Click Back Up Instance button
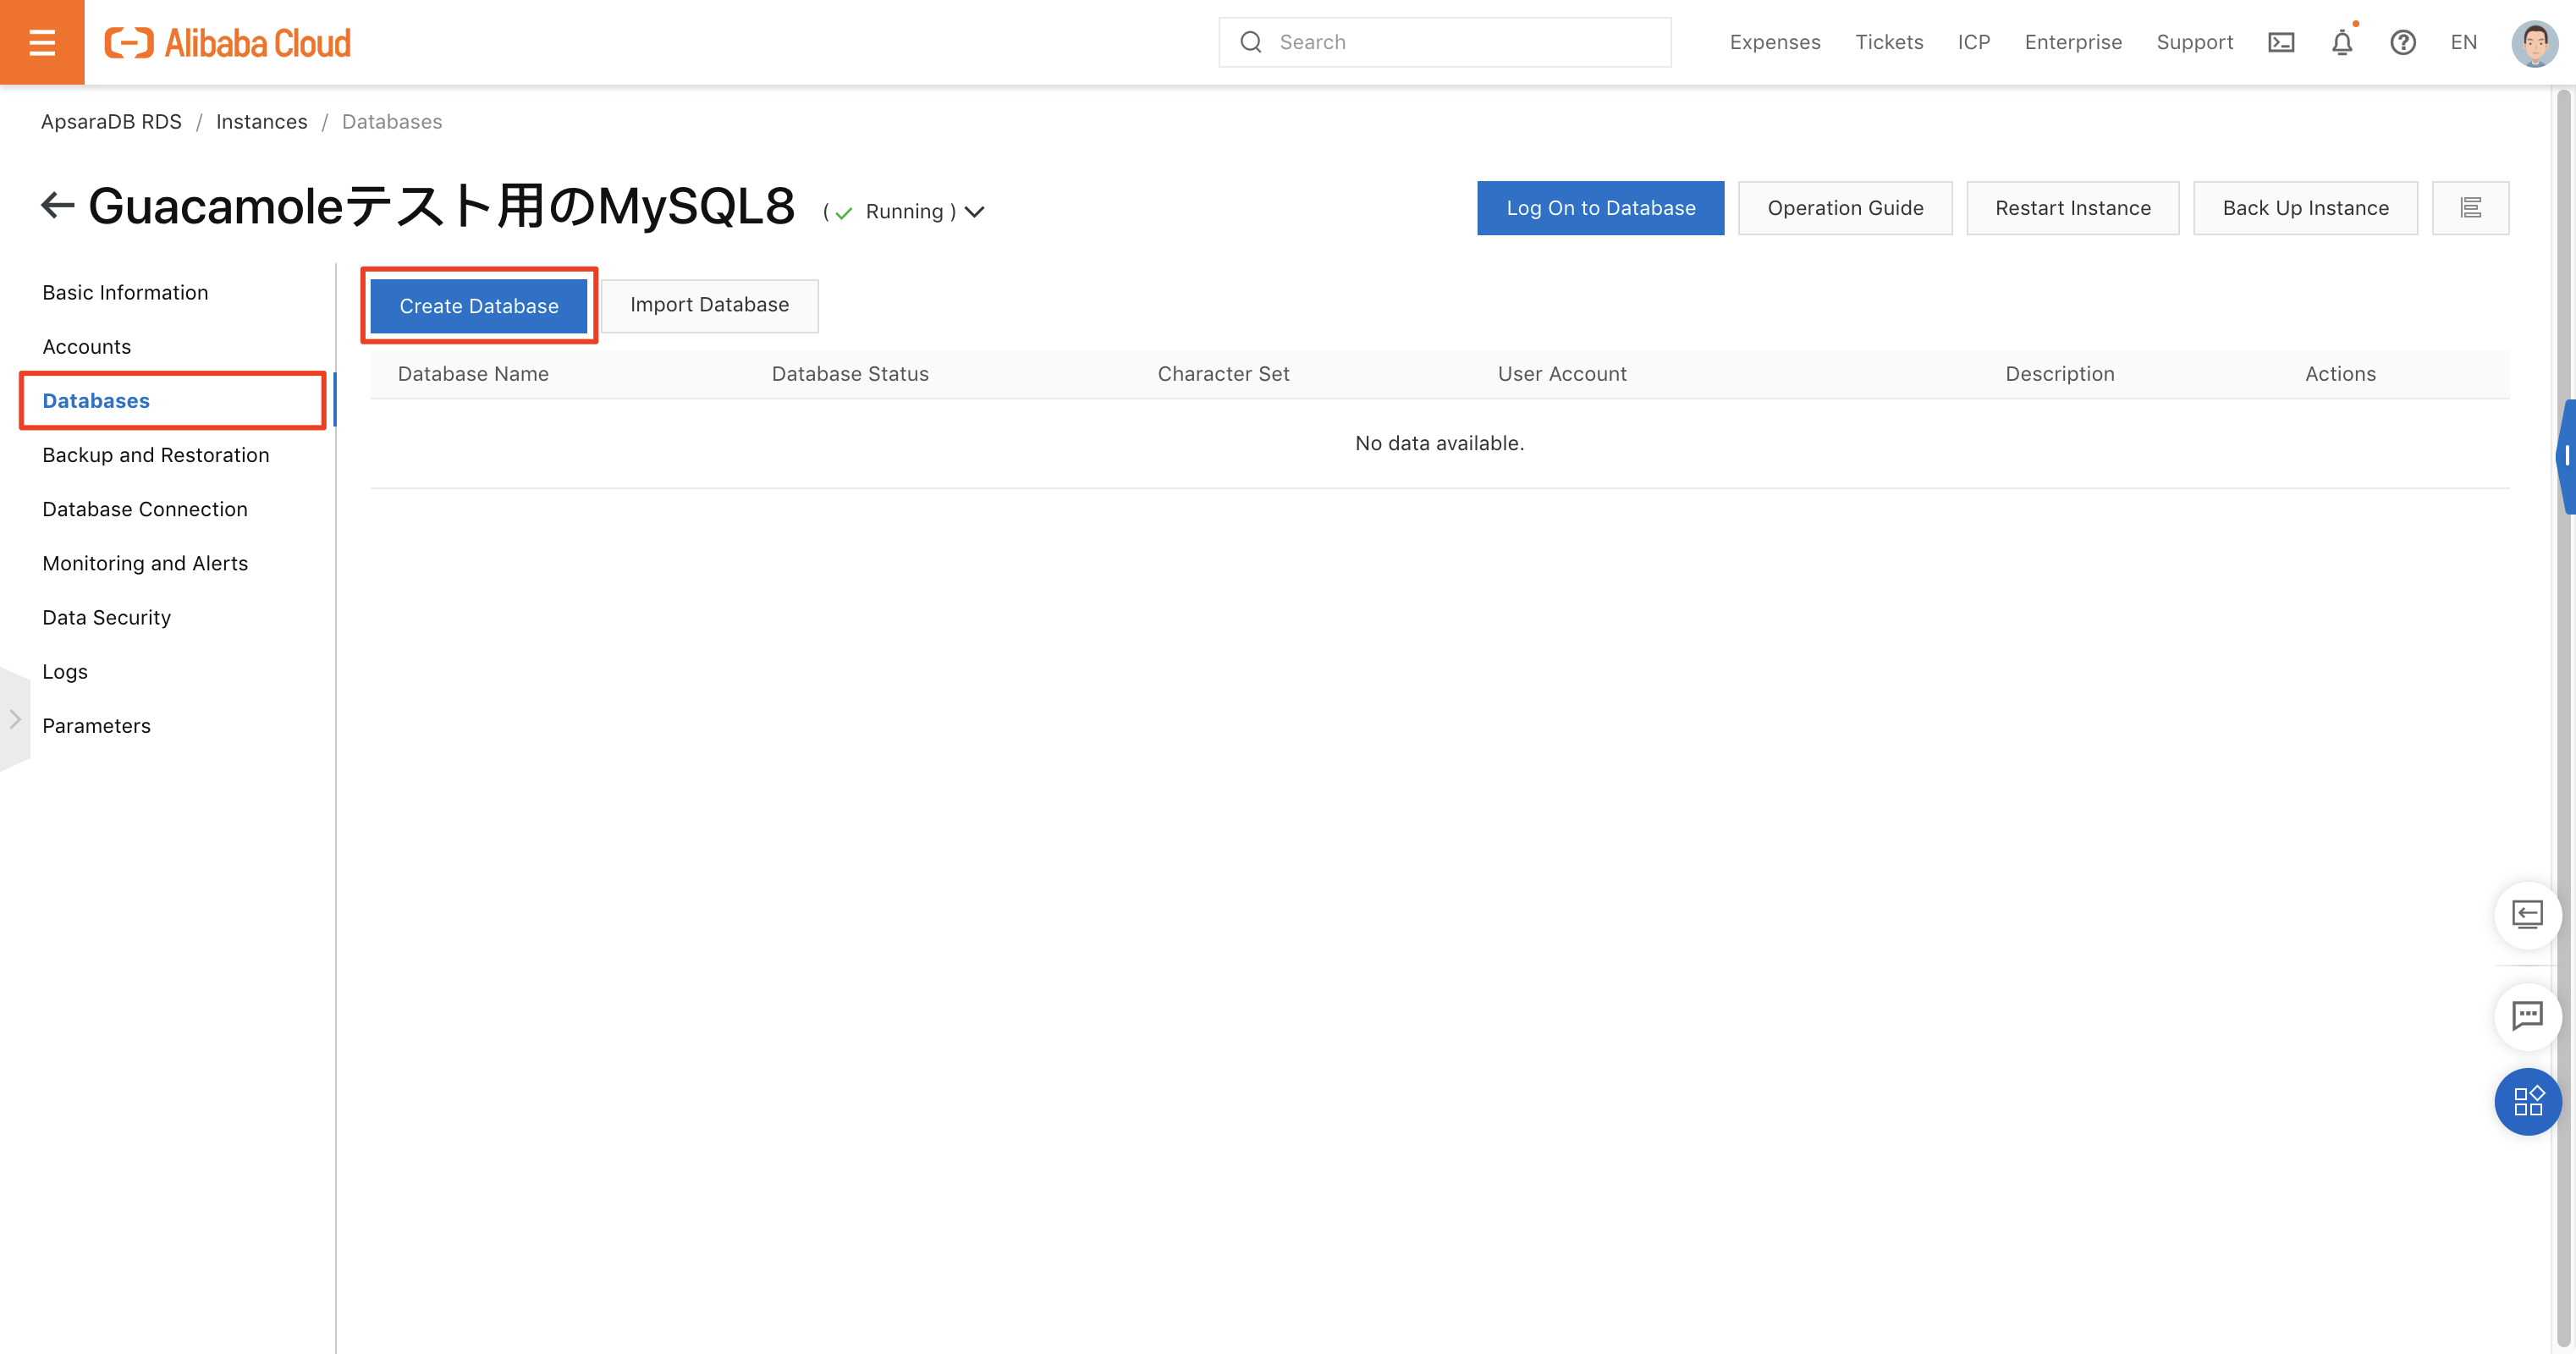Image resolution: width=2576 pixels, height=1354 pixels. point(2305,208)
